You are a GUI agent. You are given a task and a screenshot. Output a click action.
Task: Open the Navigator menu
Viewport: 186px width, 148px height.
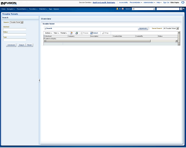[11, 9]
